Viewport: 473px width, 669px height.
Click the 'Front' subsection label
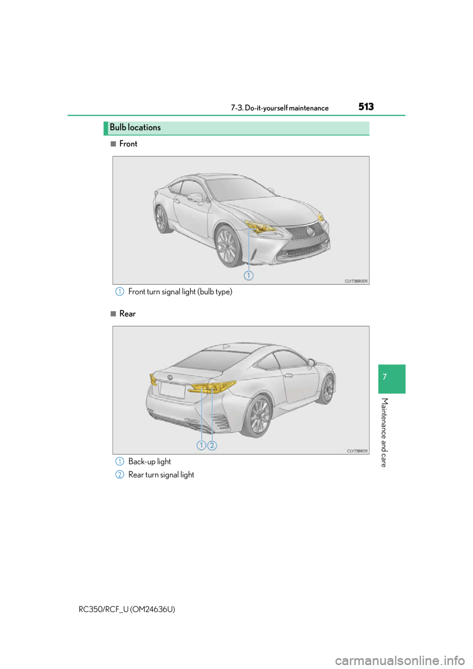[x=128, y=144]
